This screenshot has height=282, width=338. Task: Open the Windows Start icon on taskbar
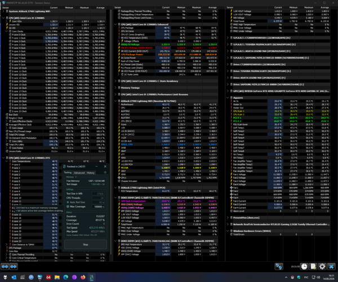[x=5, y=277]
